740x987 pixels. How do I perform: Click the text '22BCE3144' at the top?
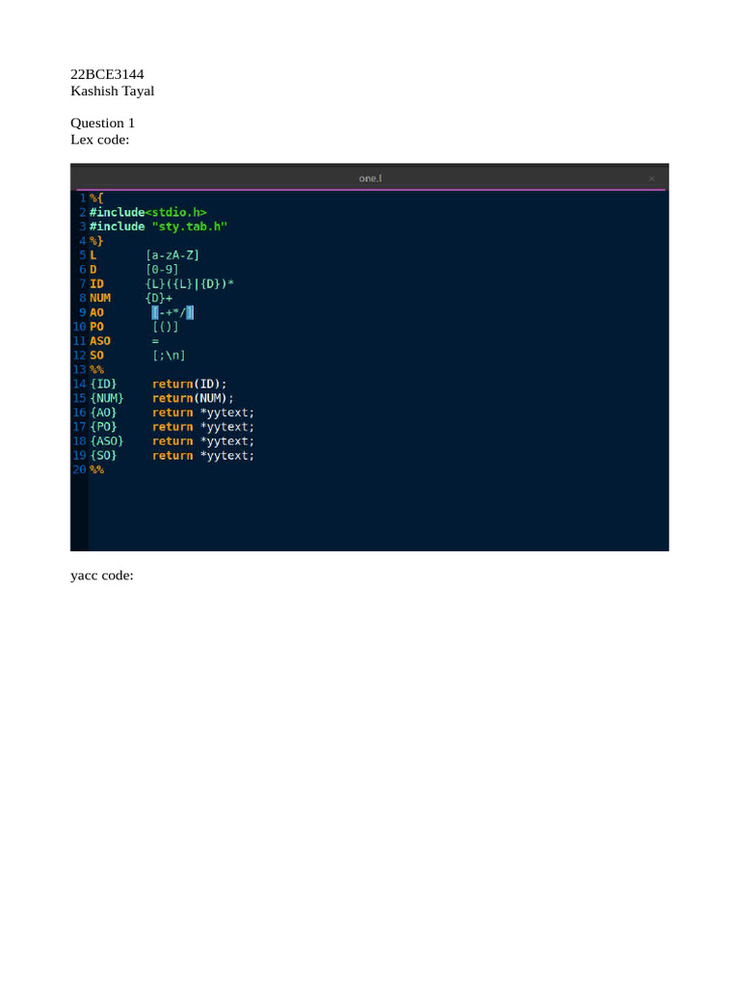pyautogui.click(x=107, y=74)
